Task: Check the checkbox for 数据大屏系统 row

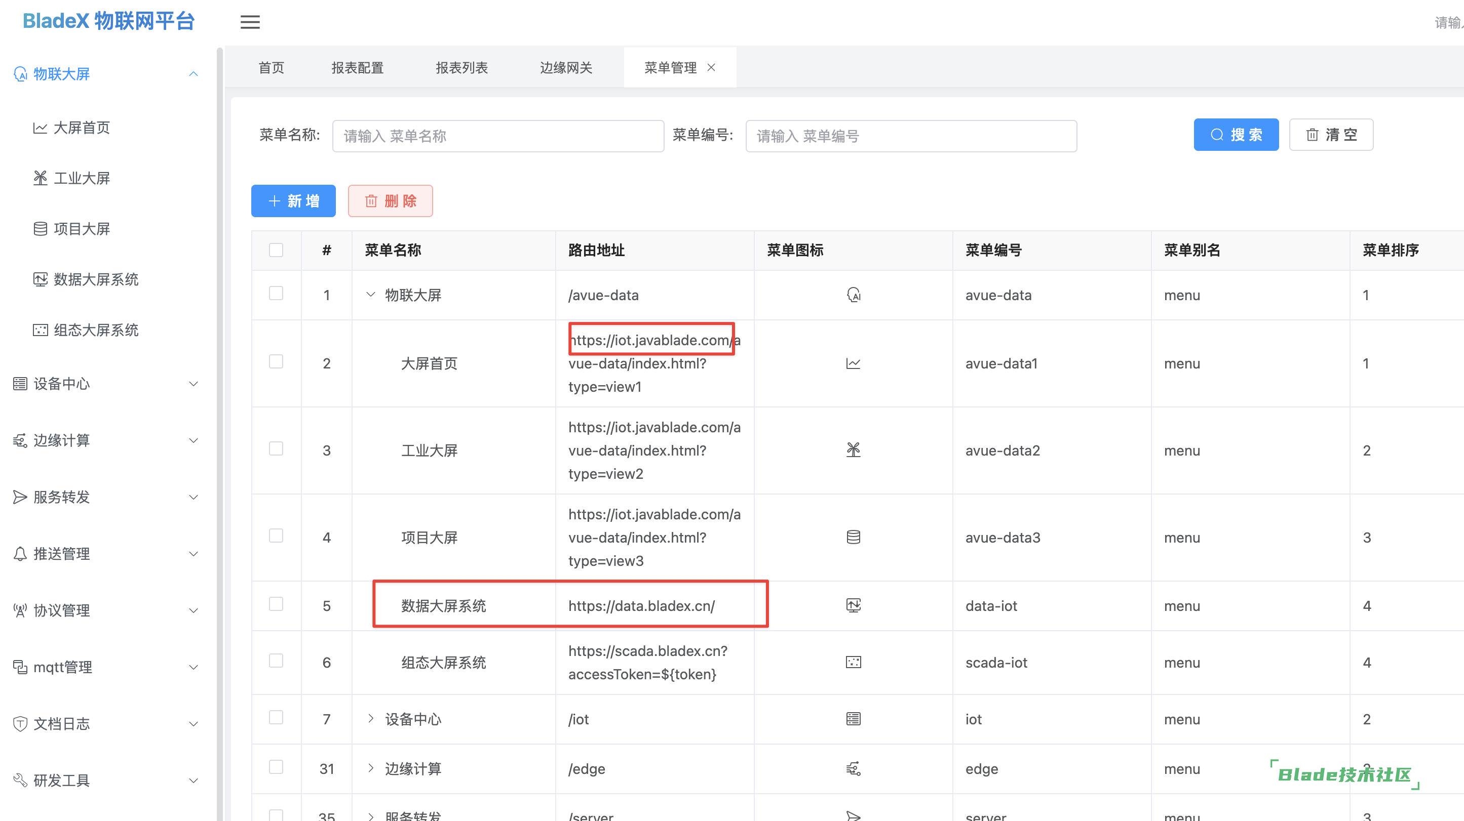Action: 276,604
